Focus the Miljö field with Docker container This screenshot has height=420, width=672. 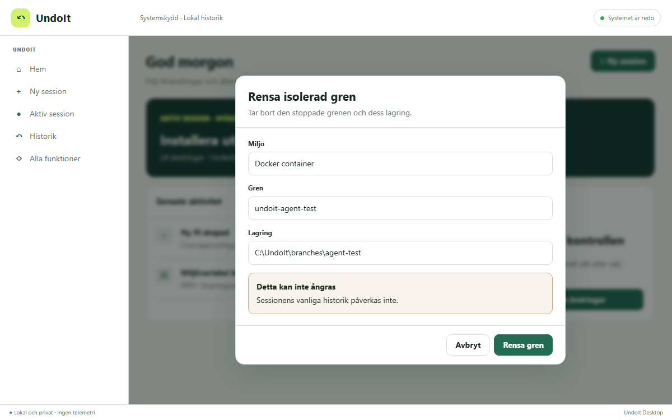[x=400, y=164]
